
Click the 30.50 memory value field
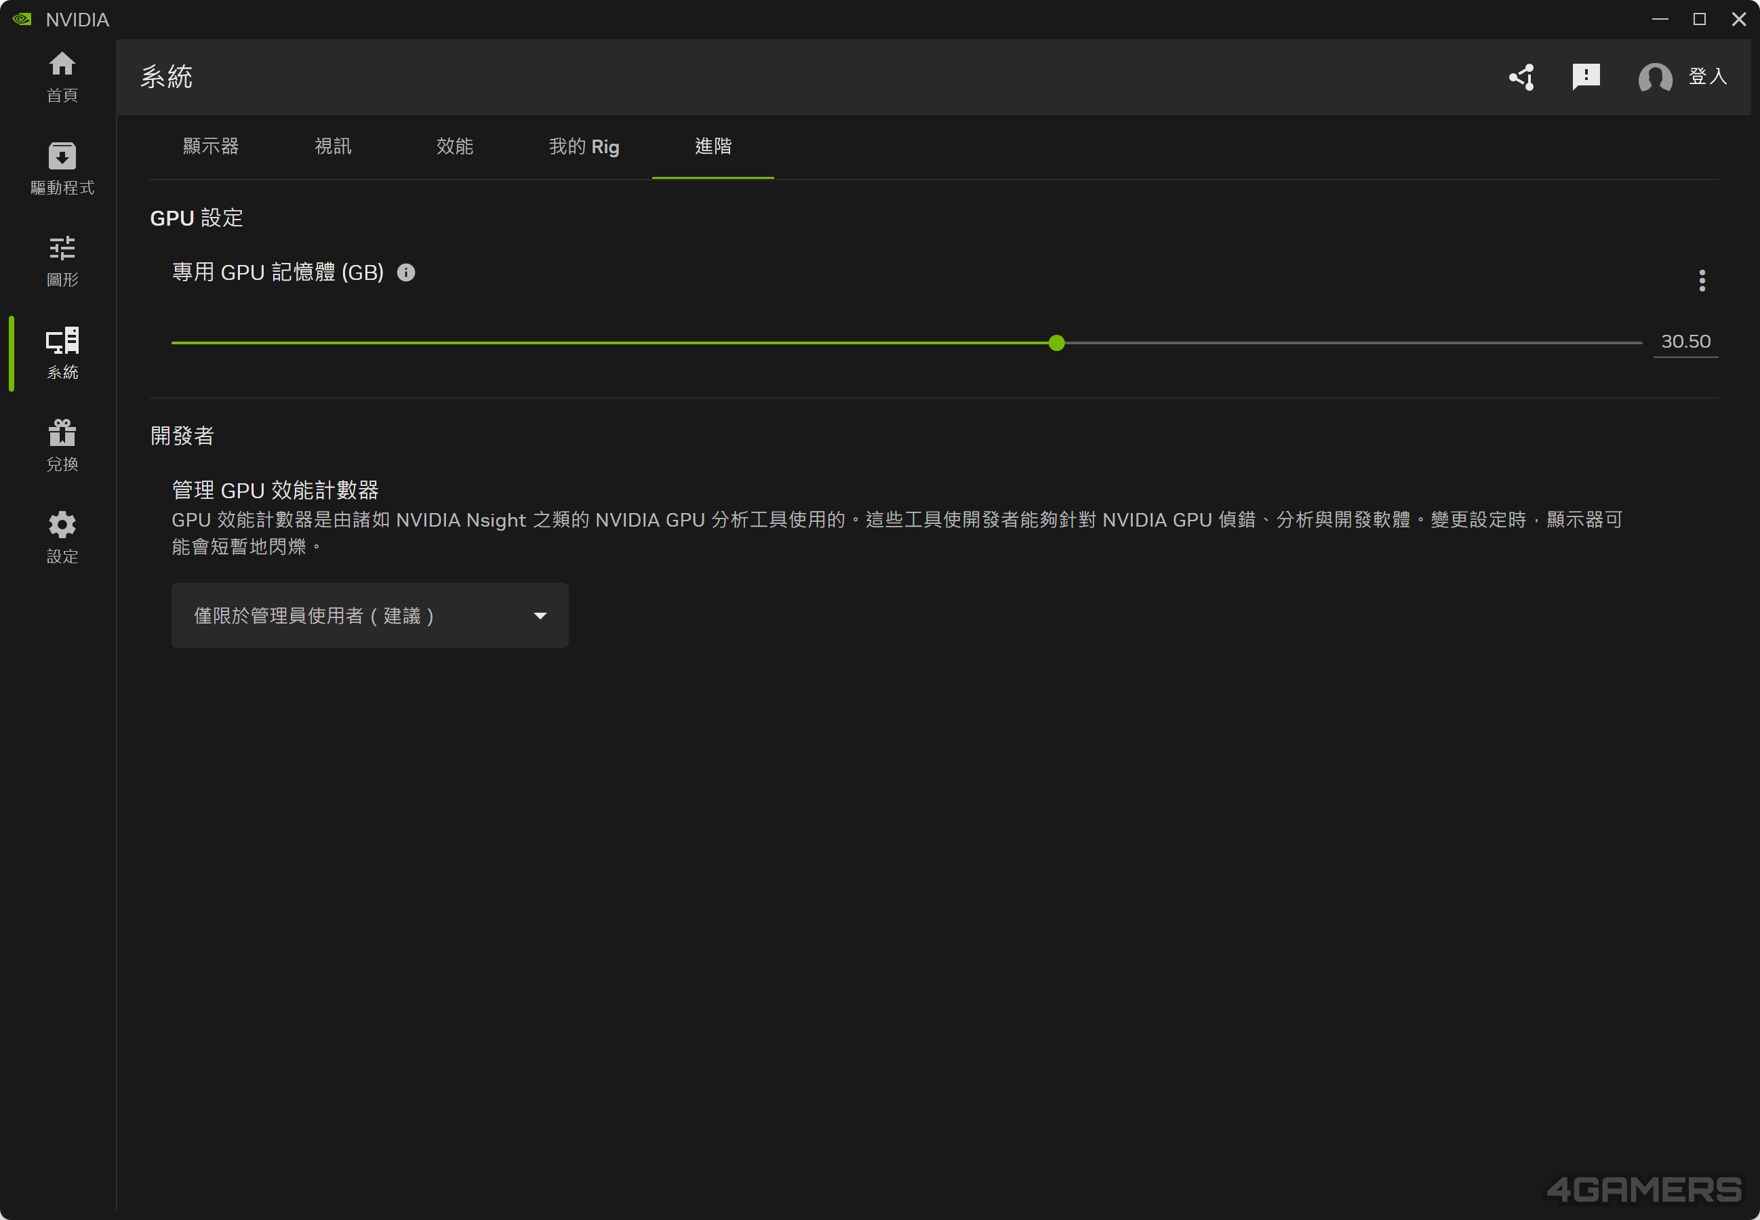coord(1686,342)
